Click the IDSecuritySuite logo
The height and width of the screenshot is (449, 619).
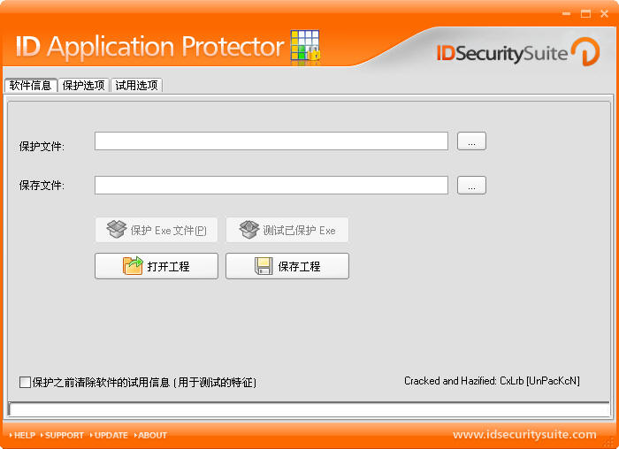[x=517, y=52]
